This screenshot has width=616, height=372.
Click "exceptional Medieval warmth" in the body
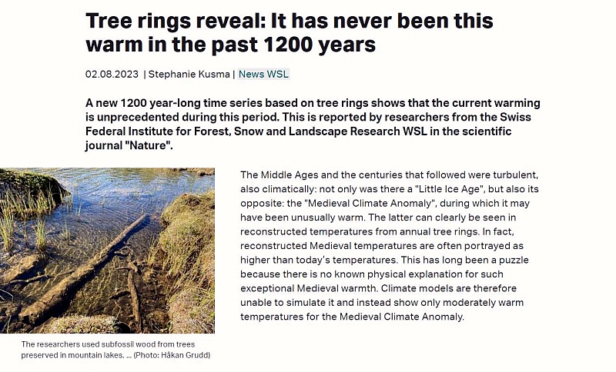point(309,288)
